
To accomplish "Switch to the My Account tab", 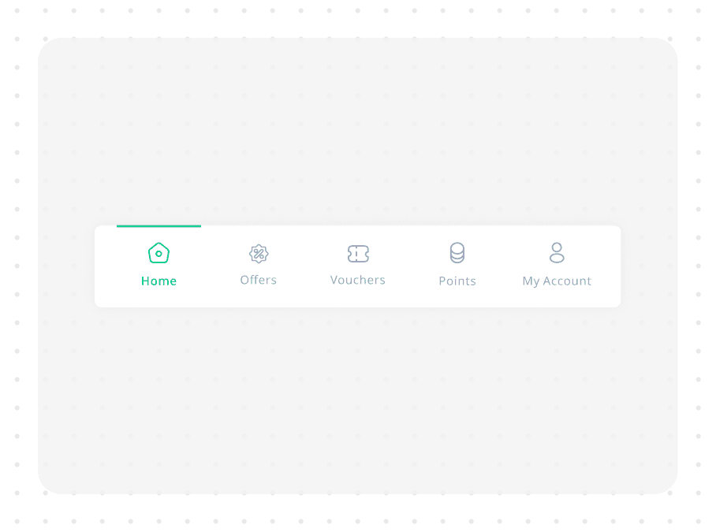I will 557,265.
